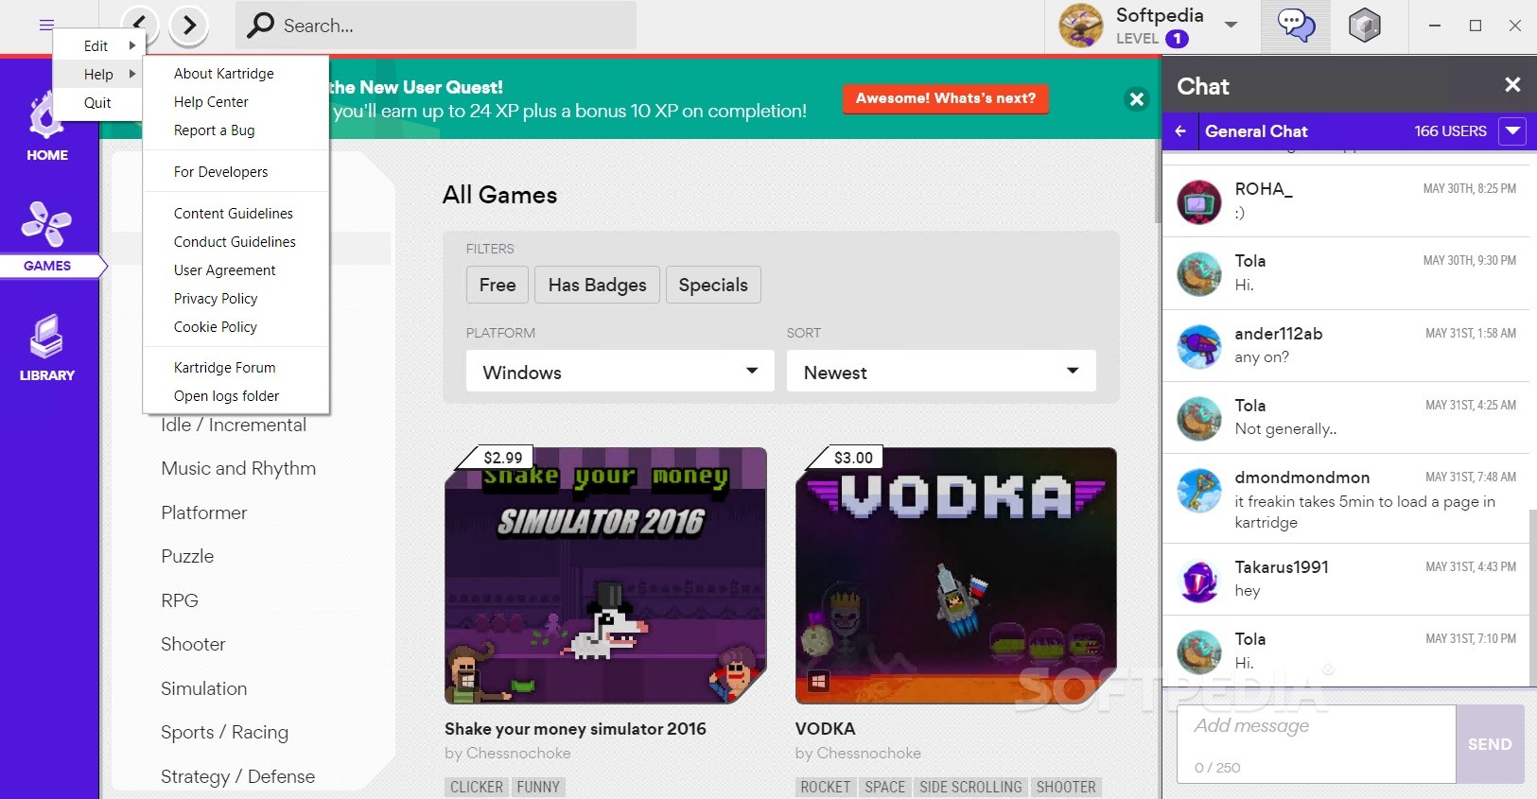Open Privacy Policy entry
This screenshot has height=799, width=1537.
pyautogui.click(x=236, y=298)
